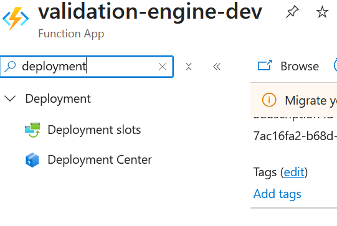Viewport: 337px width, 226px height.
Task: Click the validation-engine-dev title
Action: (x=150, y=11)
